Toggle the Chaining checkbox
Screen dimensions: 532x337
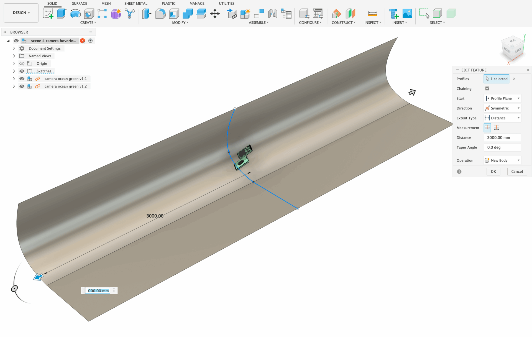point(487,88)
